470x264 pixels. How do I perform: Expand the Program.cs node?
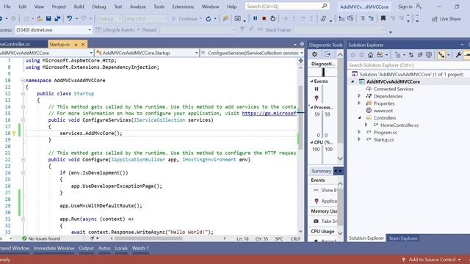pos(359,132)
